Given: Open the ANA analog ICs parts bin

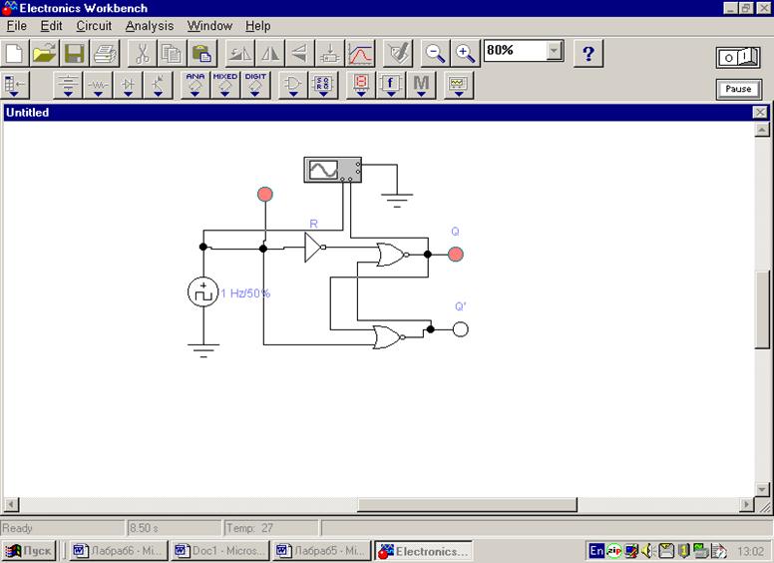Looking at the screenshot, I should pos(195,86).
